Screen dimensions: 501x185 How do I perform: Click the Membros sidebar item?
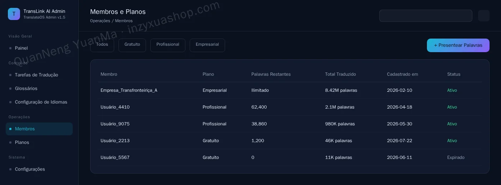[39, 129]
